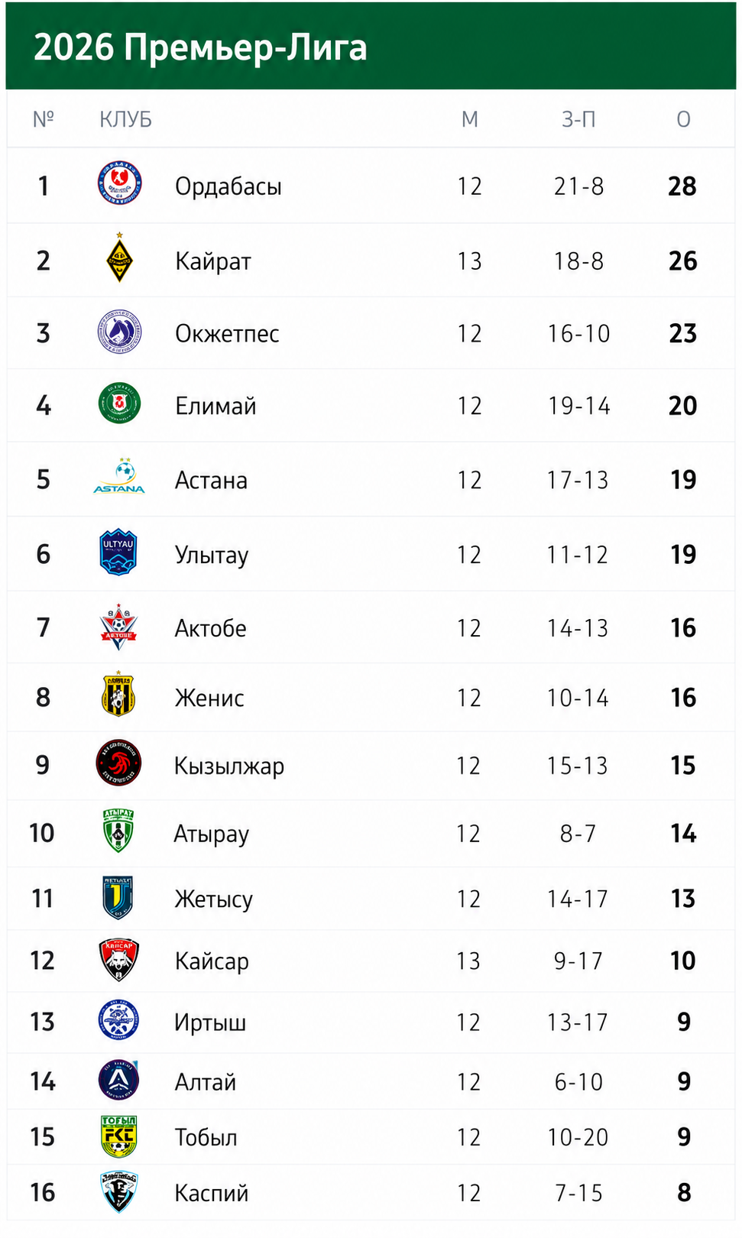
Task: Click the КЛУБ column header
Action: (x=126, y=119)
